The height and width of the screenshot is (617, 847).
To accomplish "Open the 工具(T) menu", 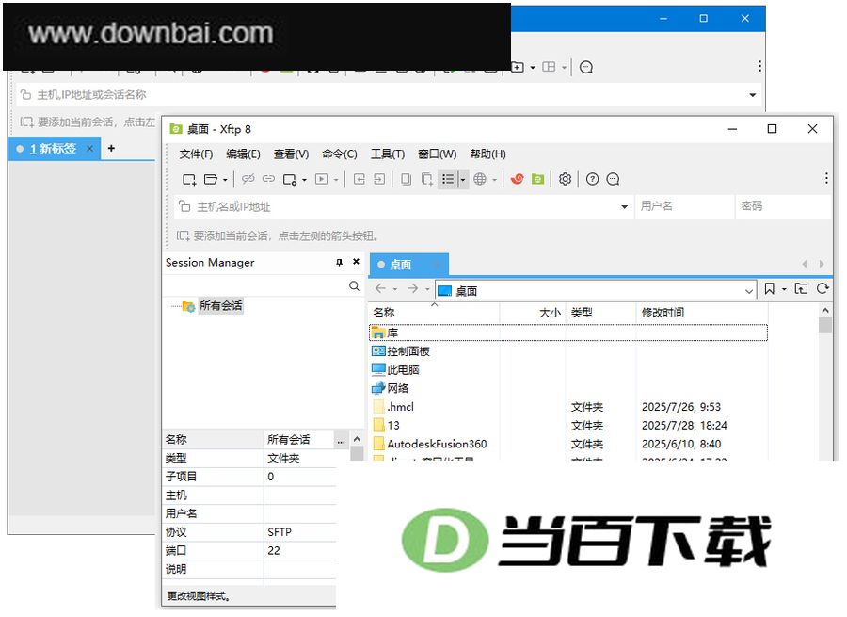I will tap(388, 154).
